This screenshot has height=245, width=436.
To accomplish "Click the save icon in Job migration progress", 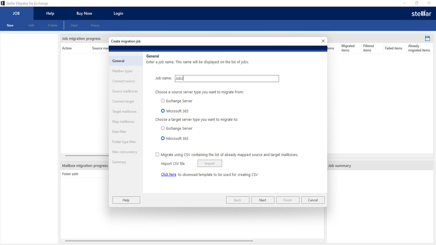I will (427, 38).
